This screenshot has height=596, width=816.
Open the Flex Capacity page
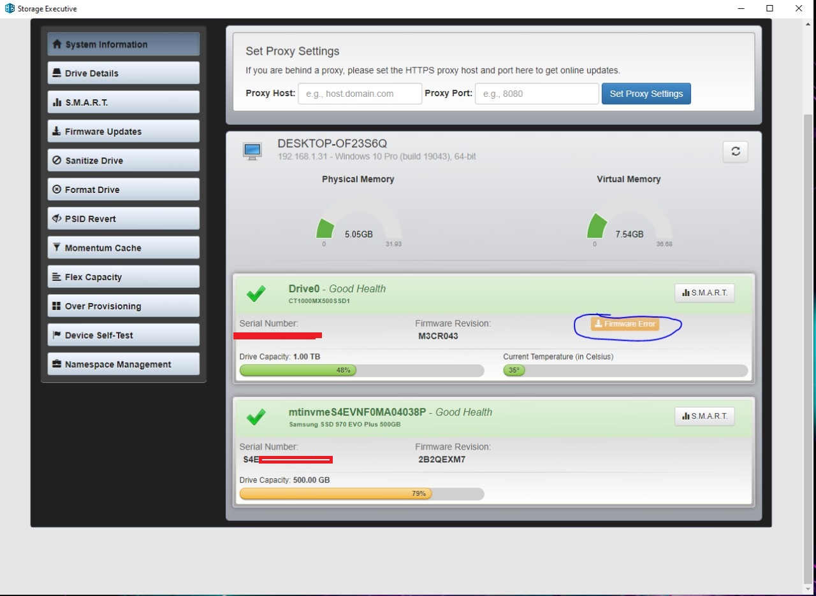[124, 277]
